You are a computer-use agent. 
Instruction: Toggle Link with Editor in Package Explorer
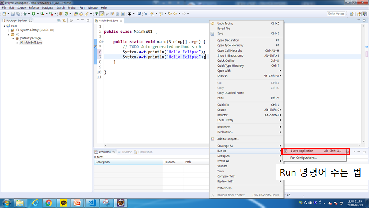[64, 21]
